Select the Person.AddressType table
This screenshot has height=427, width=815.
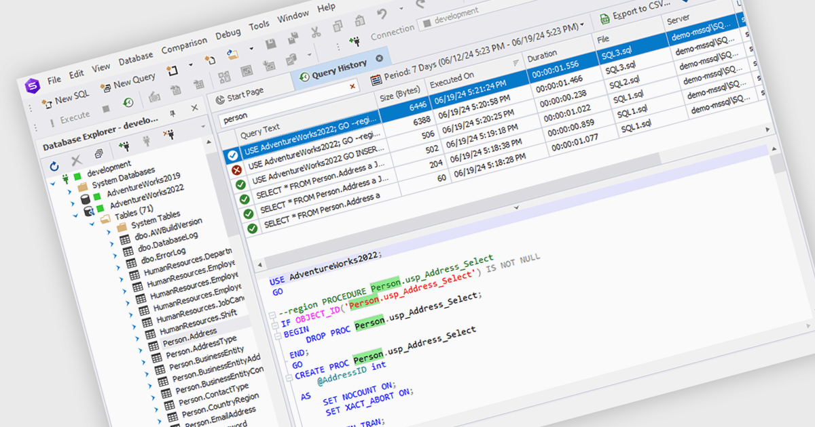201,347
